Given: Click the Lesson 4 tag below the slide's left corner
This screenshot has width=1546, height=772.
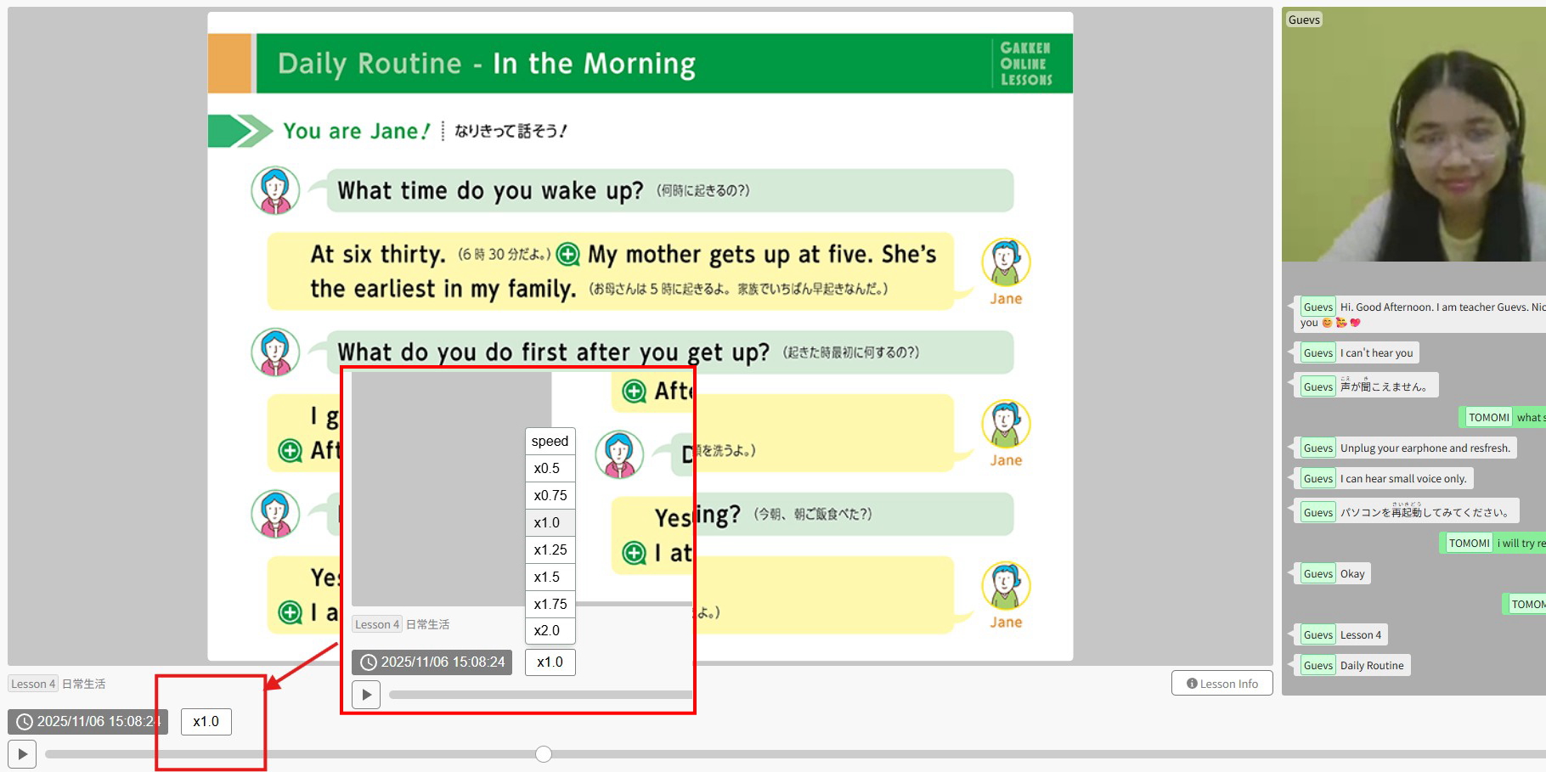Looking at the screenshot, I should [33, 684].
